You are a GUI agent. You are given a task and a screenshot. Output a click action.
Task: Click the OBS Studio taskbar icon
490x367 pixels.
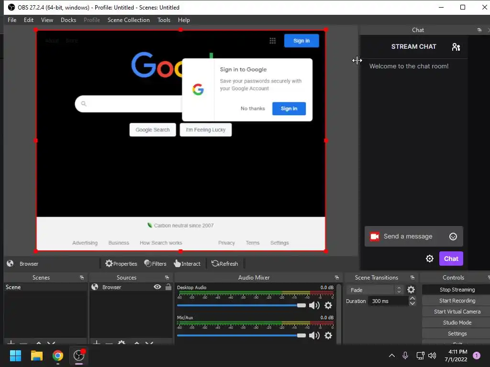(79, 356)
